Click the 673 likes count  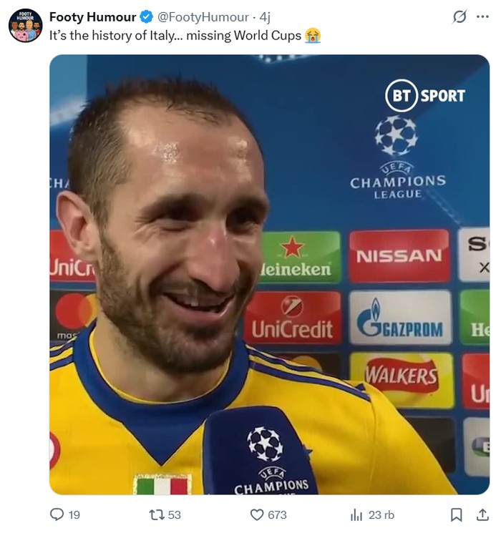(x=277, y=514)
